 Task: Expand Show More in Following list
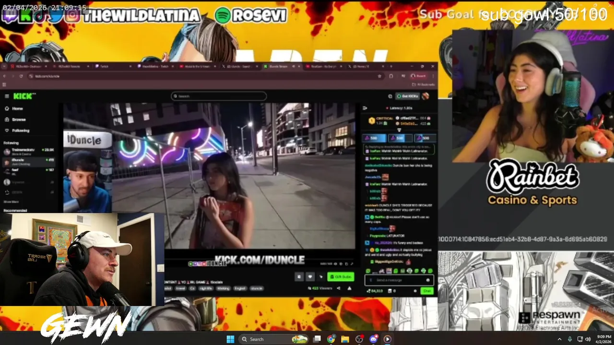point(11,202)
